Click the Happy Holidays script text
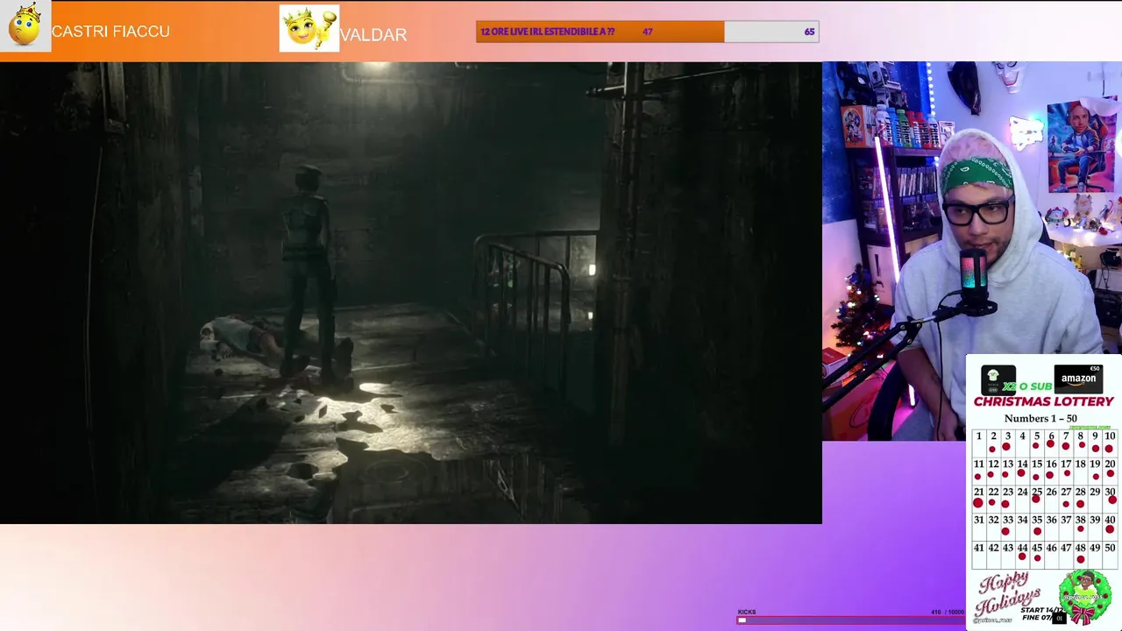Image resolution: width=1122 pixels, height=631 pixels. click(1008, 595)
